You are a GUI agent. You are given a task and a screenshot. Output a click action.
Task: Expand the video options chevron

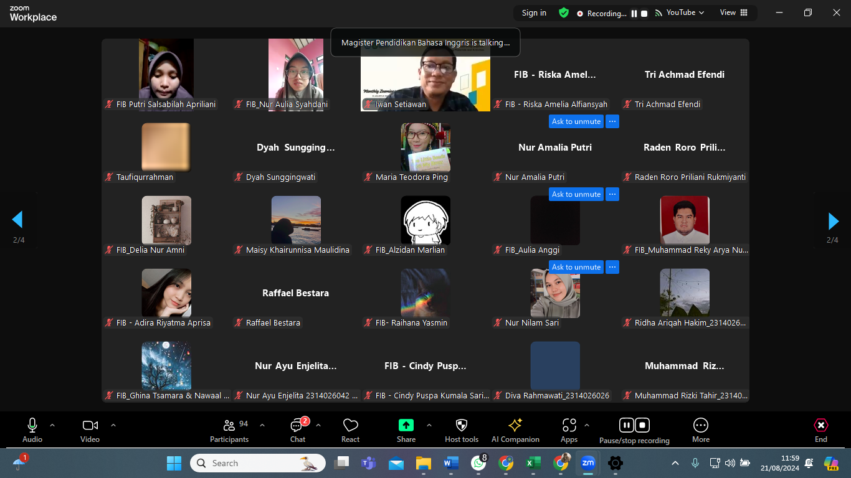(113, 425)
